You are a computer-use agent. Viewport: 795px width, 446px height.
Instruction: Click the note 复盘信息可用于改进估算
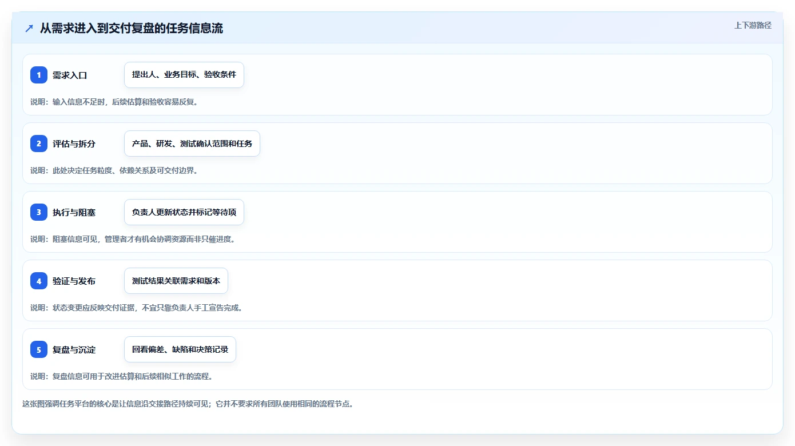(122, 376)
